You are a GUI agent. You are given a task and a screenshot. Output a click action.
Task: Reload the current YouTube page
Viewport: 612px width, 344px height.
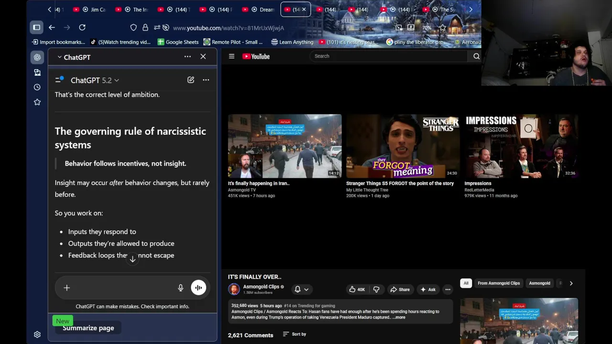(x=82, y=27)
